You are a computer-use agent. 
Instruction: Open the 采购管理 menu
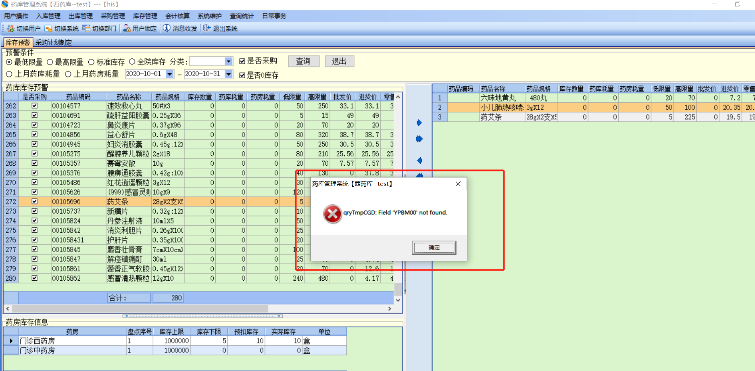113,16
